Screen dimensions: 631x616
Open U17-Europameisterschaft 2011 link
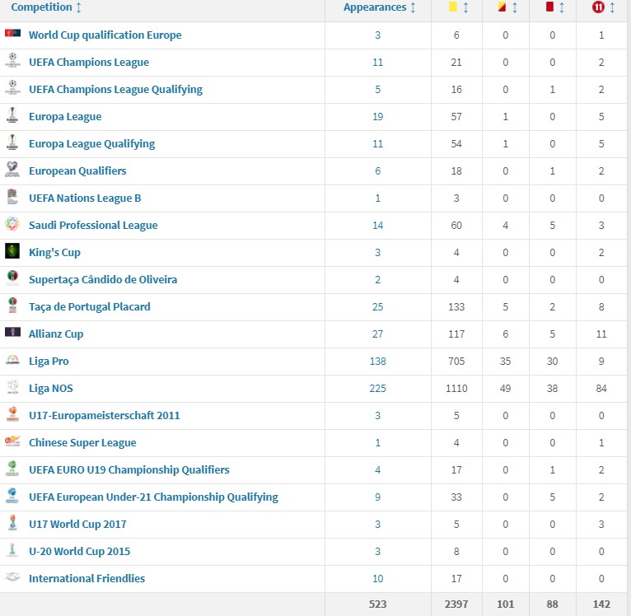pyautogui.click(x=105, y=416)
